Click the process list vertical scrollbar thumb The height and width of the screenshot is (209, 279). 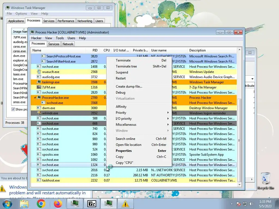[239, 140]
